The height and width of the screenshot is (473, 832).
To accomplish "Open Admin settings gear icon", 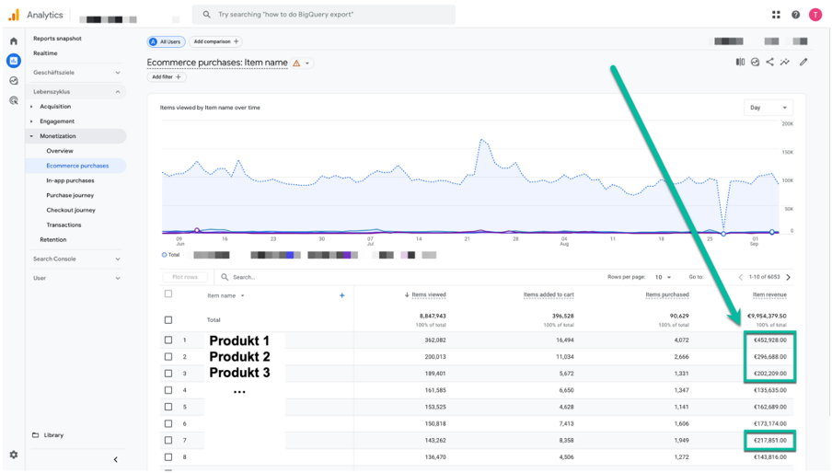I will point(14,455).
